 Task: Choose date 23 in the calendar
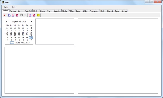[x=30, y=35]
